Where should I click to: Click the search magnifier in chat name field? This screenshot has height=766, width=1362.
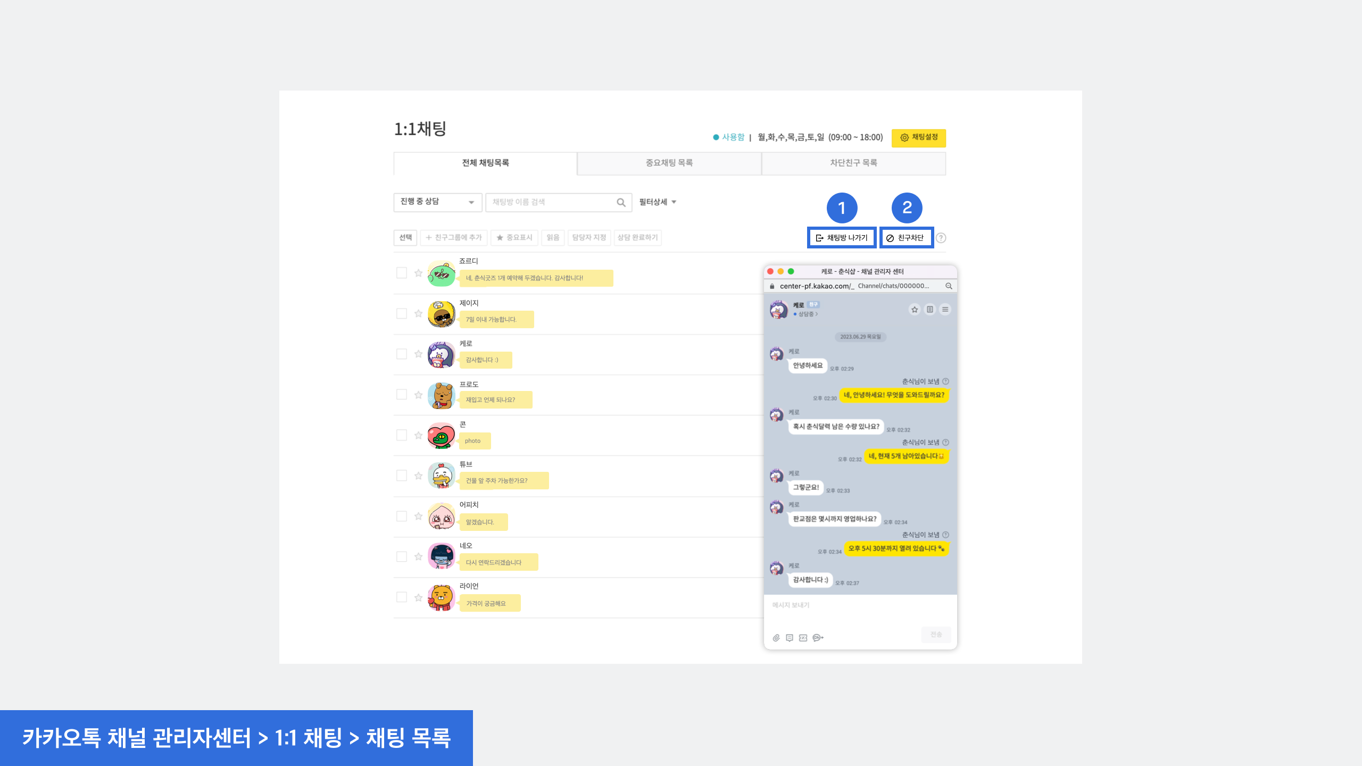(x=621, y=203)
